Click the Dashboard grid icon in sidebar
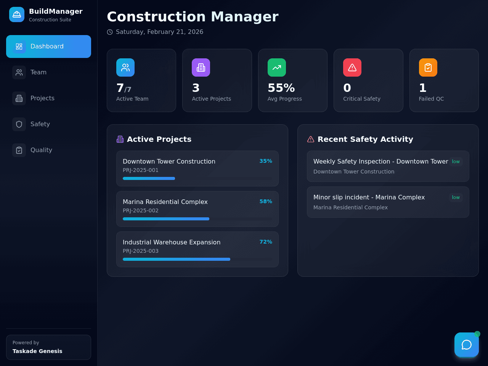 pyautogui.click(x=19, y=47)
